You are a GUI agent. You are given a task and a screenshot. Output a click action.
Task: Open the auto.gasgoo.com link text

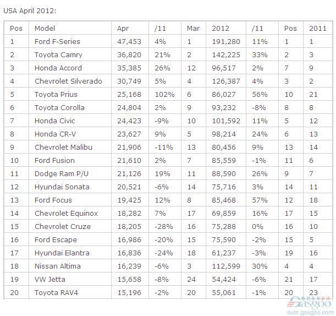coord(310,312)
